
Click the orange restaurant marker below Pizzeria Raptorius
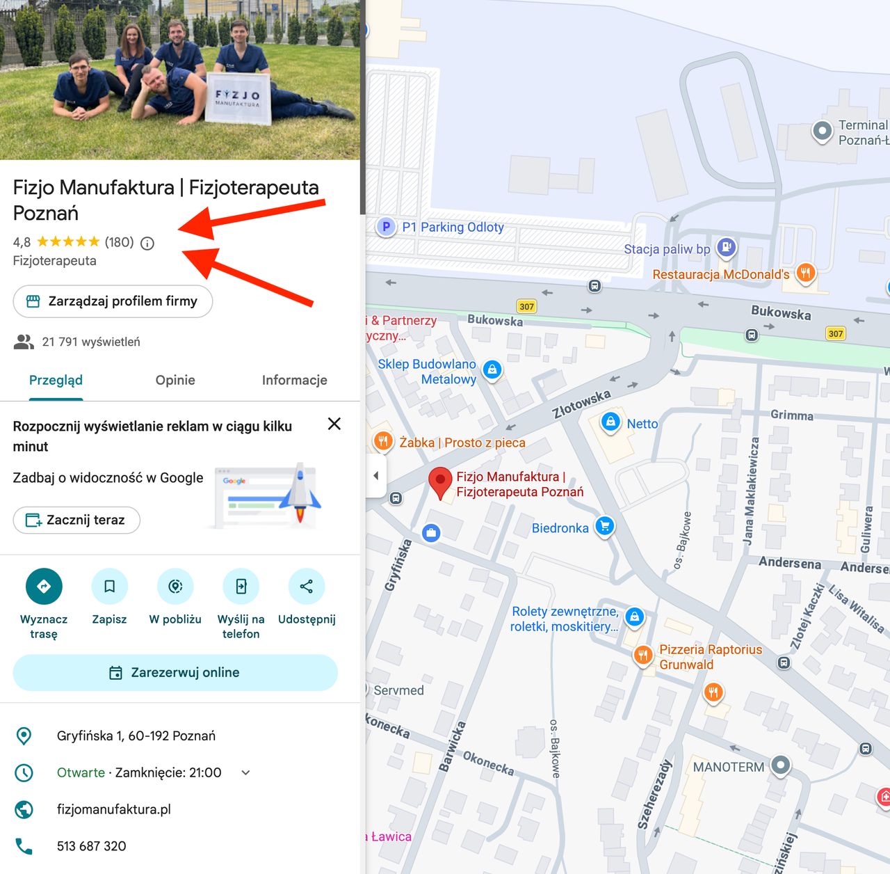click(713, 693)
